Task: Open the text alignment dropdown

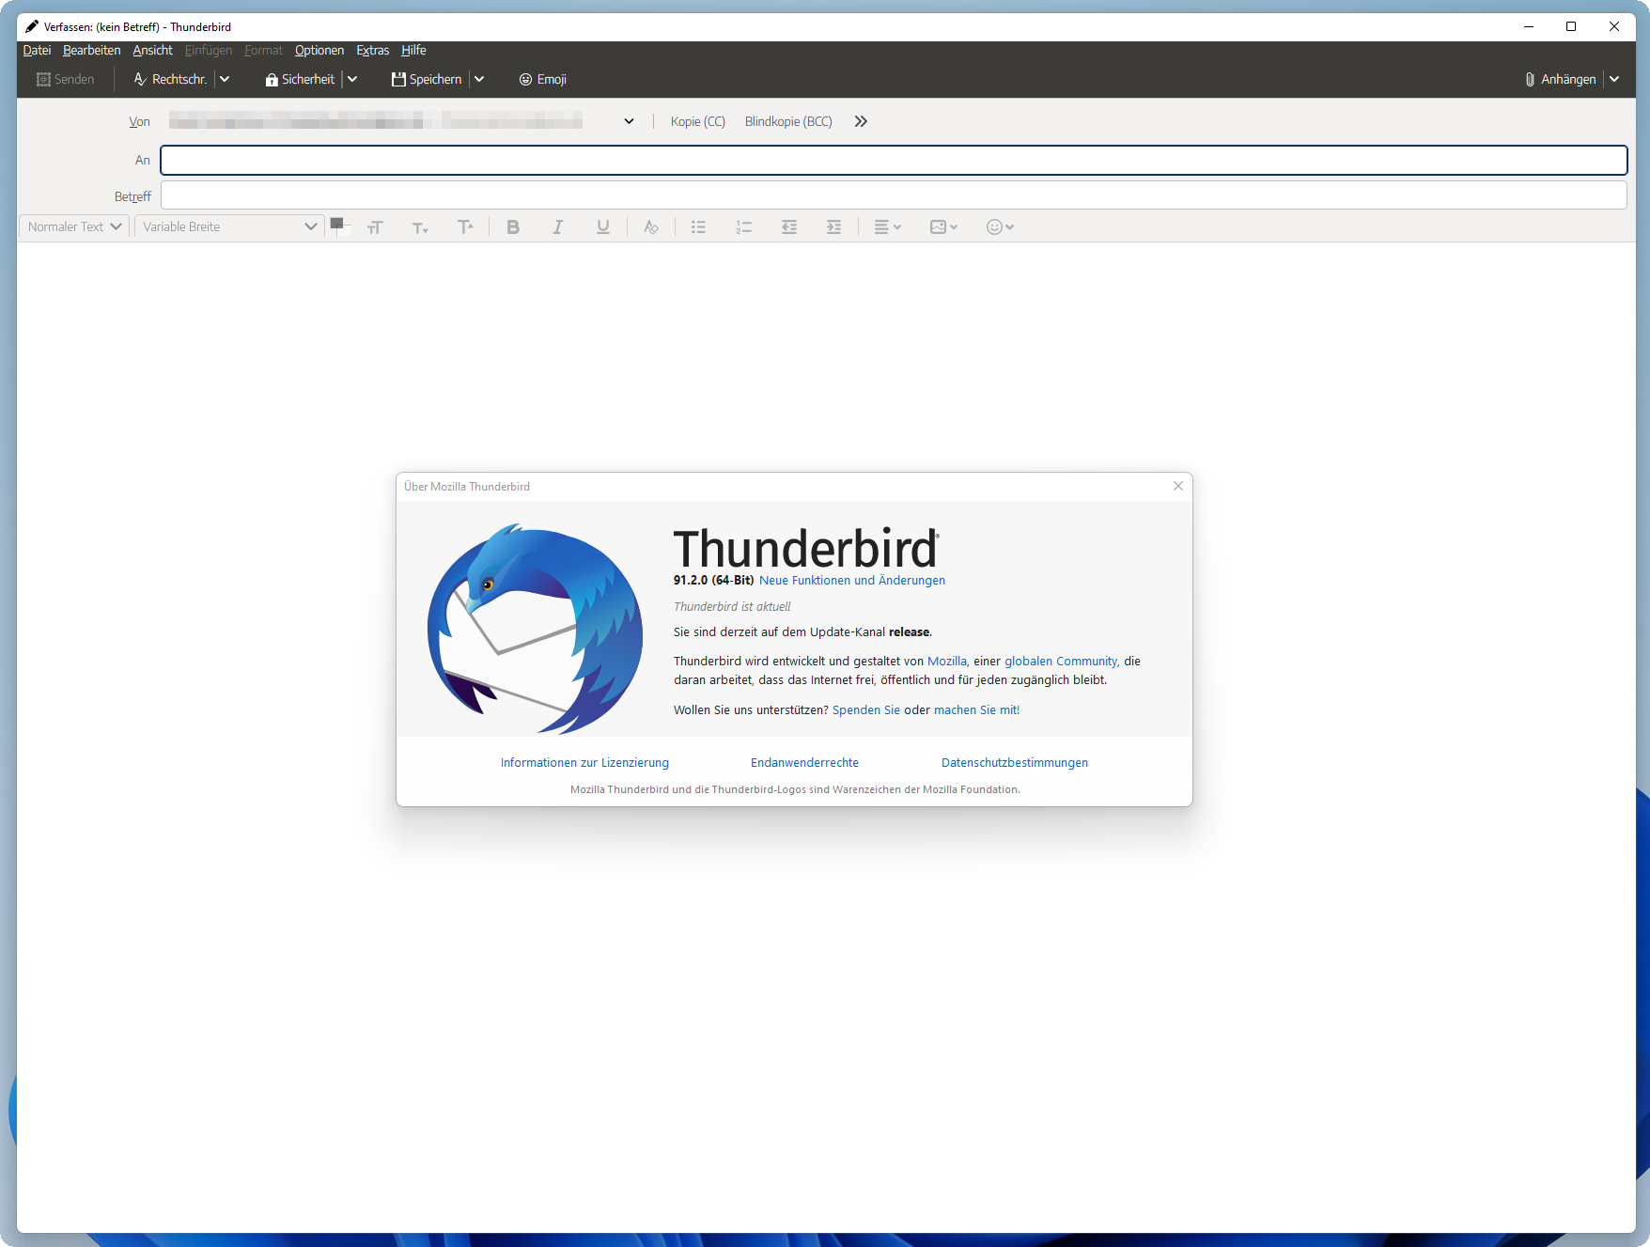Action: 887,226
